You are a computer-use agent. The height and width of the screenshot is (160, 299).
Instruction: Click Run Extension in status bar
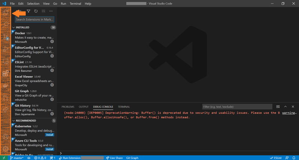[x=70, y=158]
